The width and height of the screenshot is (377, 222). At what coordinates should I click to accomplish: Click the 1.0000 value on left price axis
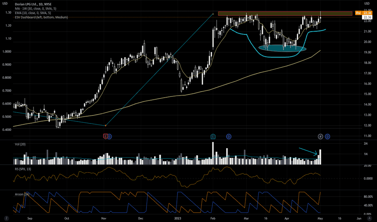click(x=7, y=52)
